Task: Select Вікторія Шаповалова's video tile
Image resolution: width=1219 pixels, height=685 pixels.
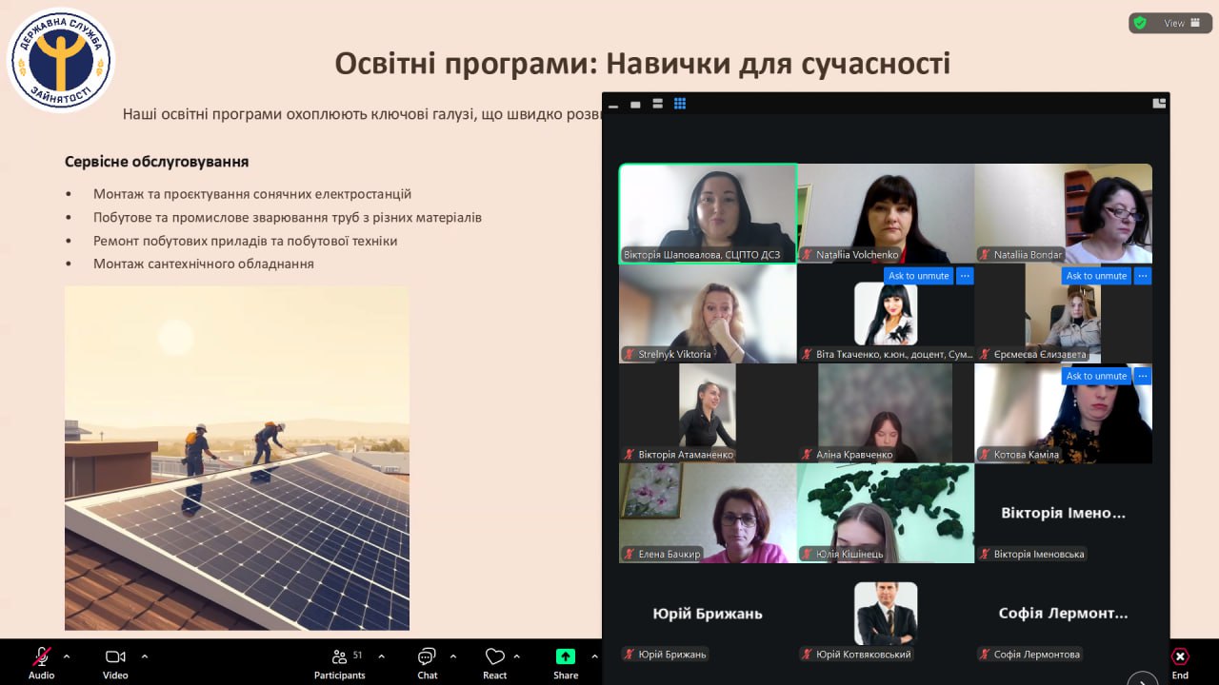Action: tap(708, 213)
